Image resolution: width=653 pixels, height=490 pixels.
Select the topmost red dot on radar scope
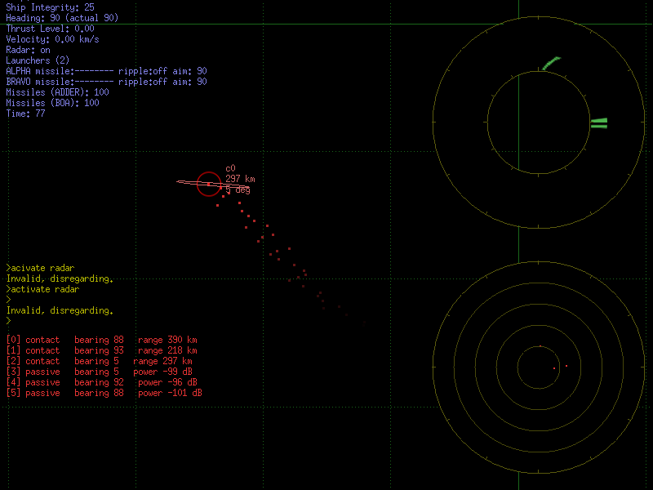540,345
